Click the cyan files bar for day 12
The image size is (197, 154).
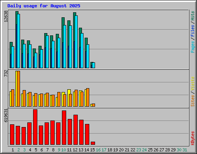pyautogui.click(x=76, y=42)
